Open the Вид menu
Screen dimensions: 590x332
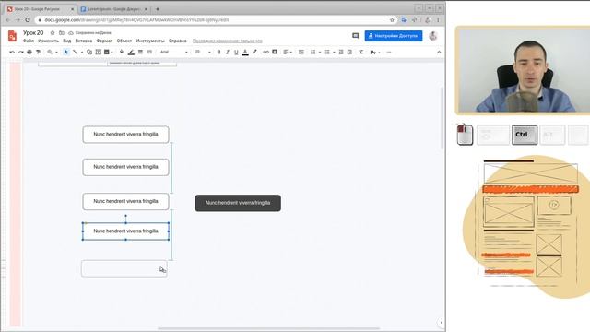[x=67, y=41]
